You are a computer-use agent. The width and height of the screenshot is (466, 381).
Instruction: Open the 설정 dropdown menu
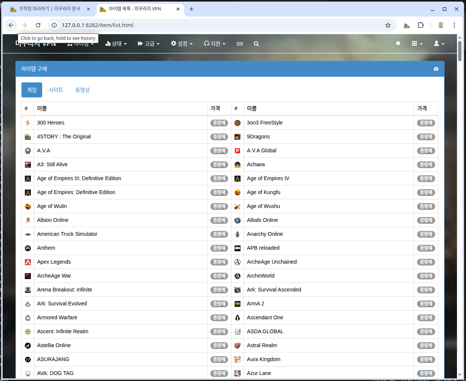point(182,44)
